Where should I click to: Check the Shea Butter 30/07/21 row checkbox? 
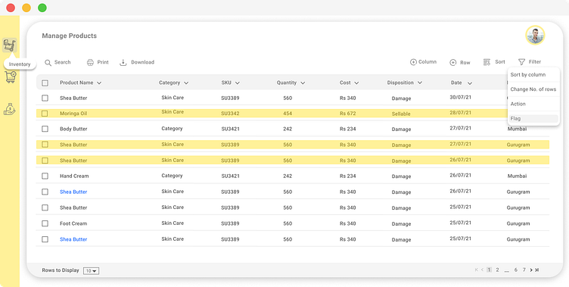pyautogui.click(x=45, y=98)
